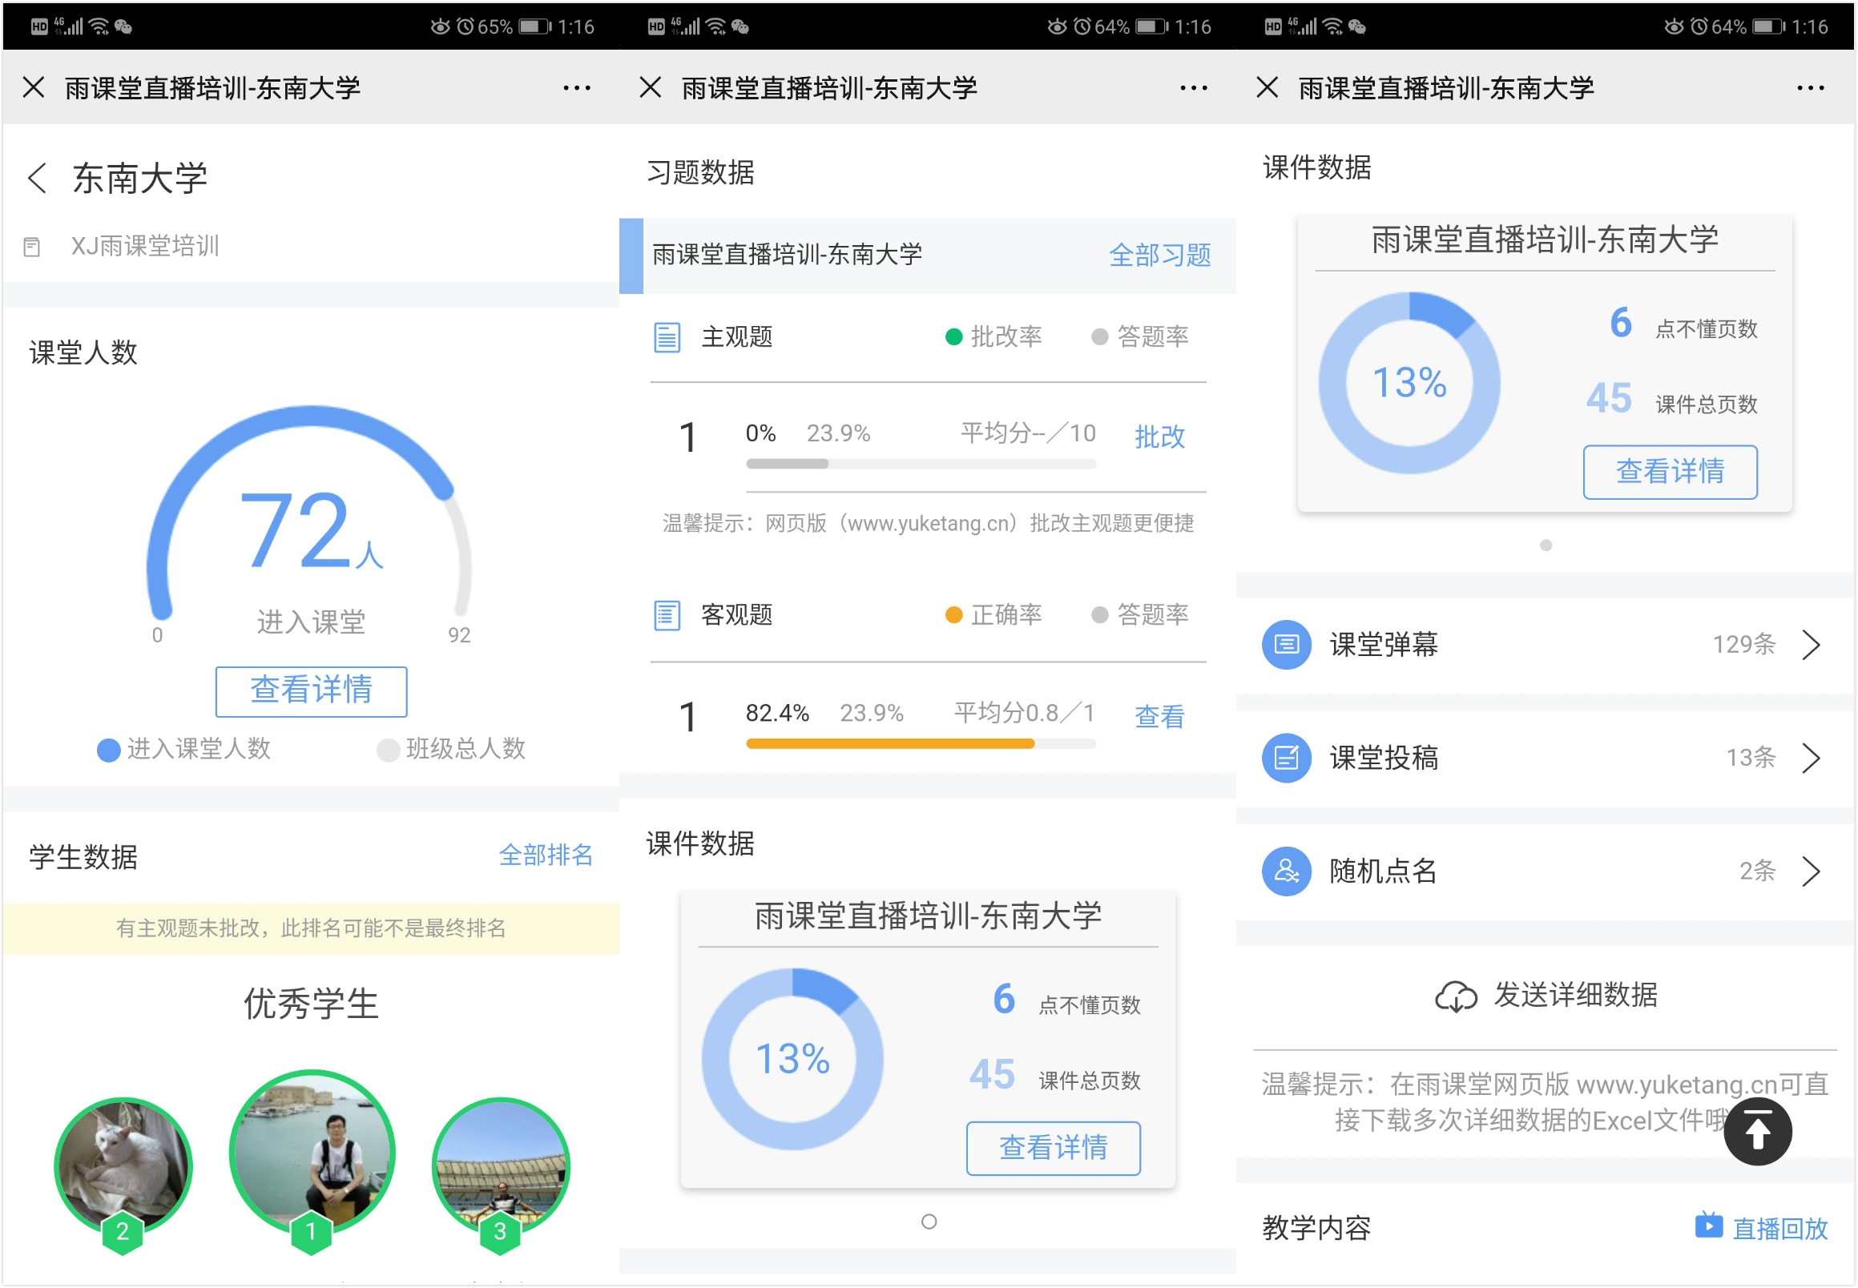The height and width of the screenshot is (1288, 1858).
Task: Open 课堂投稿 icon entry
Action: (1287, 758)
